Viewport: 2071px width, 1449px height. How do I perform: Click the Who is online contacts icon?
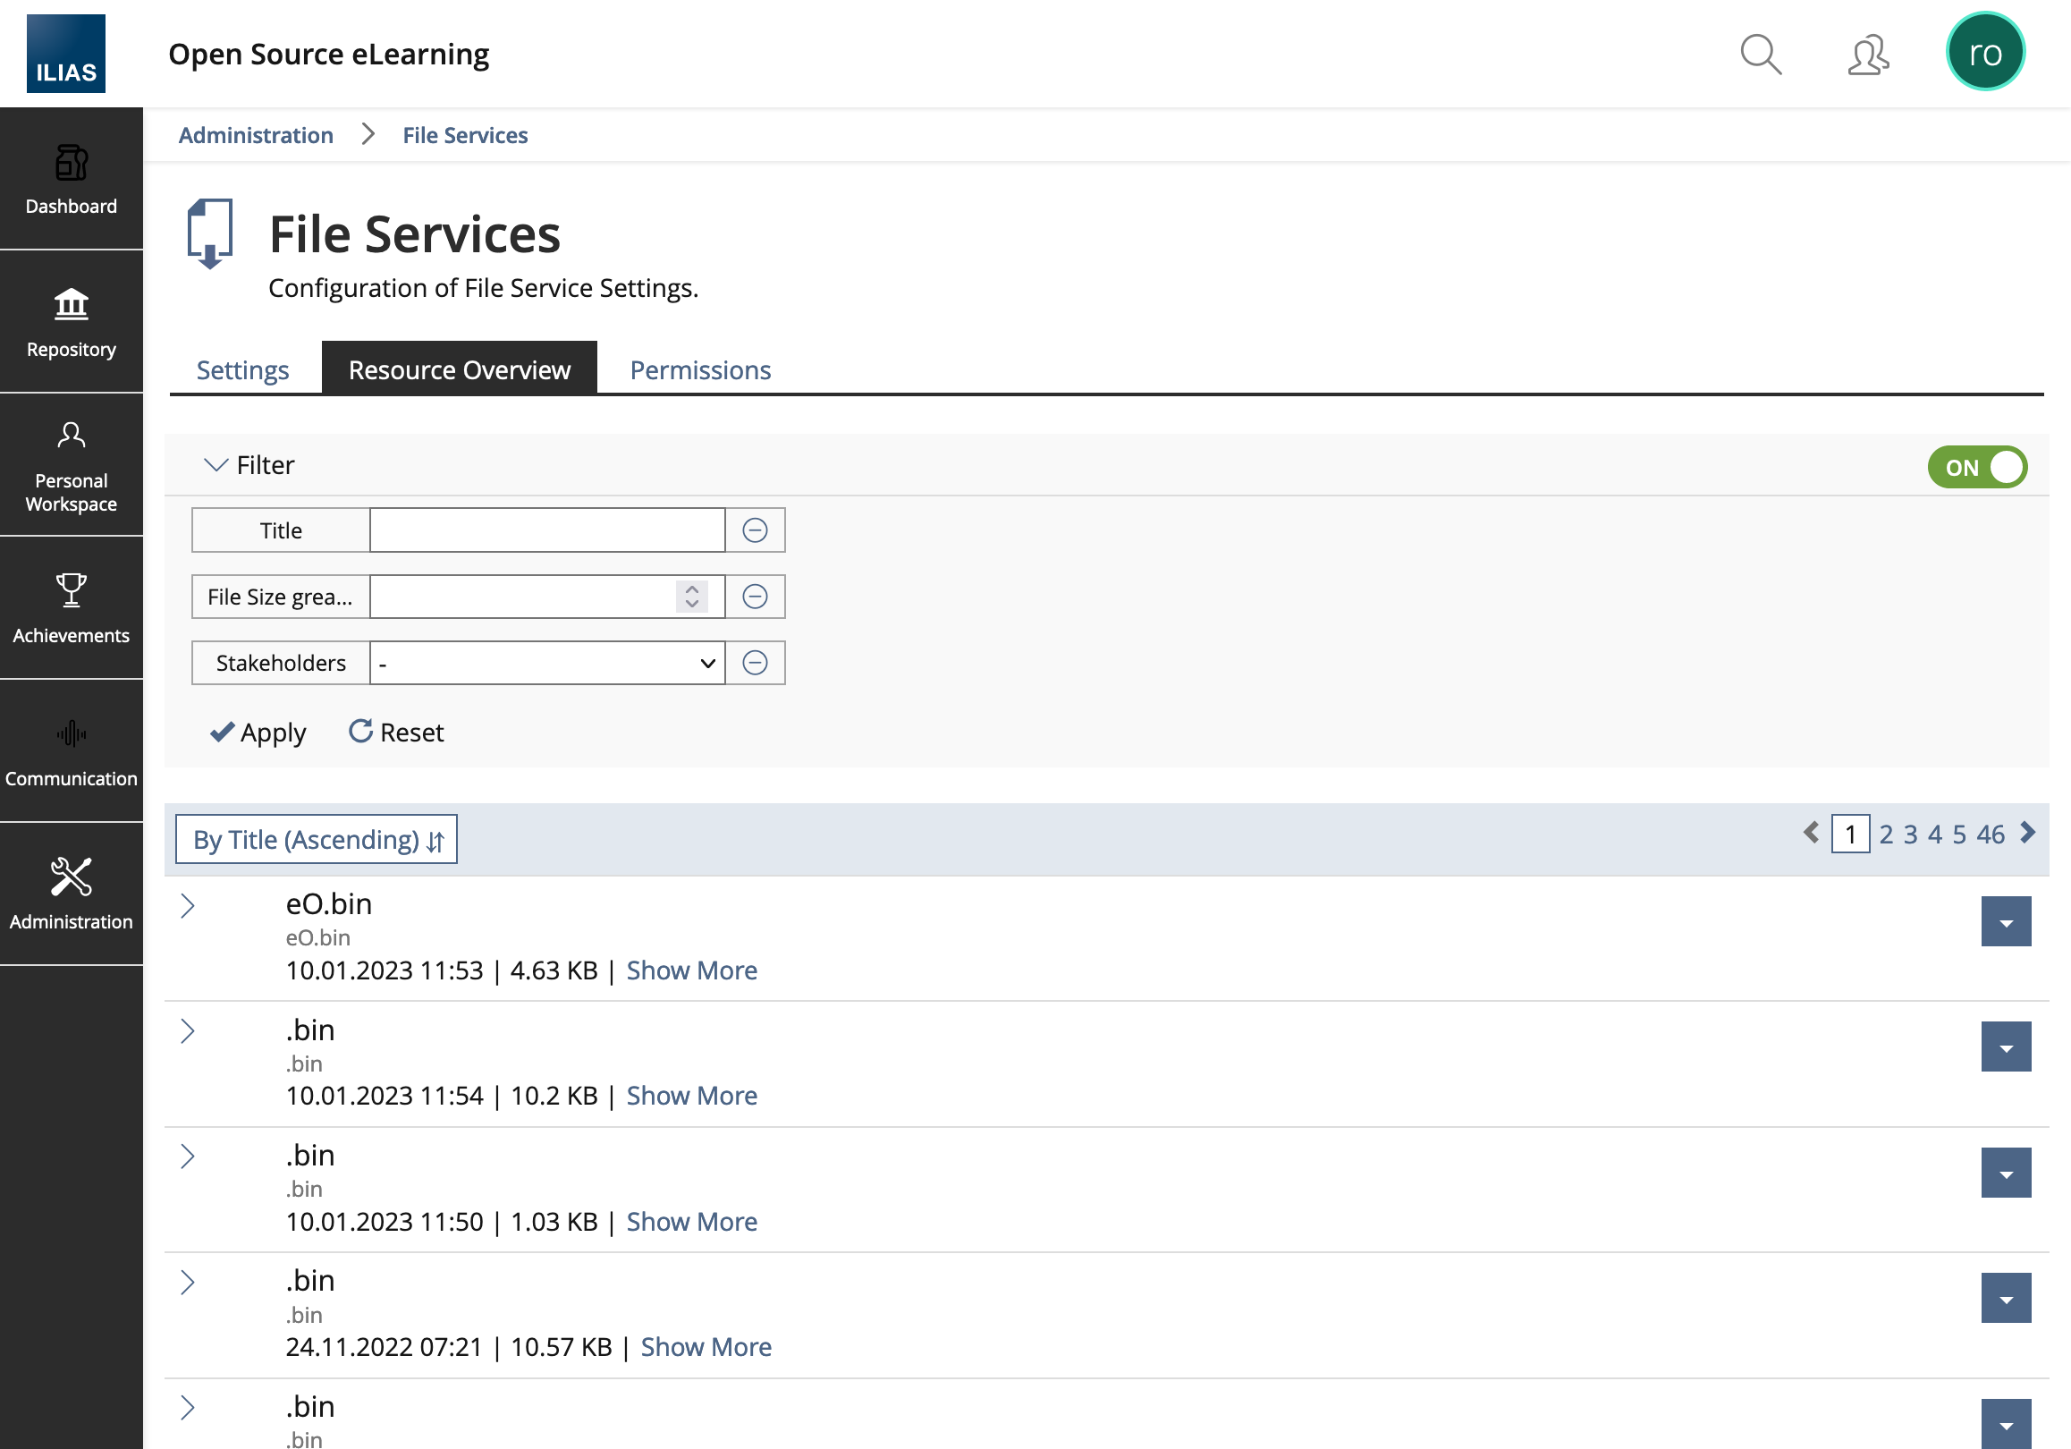(x=1868, y=55)
